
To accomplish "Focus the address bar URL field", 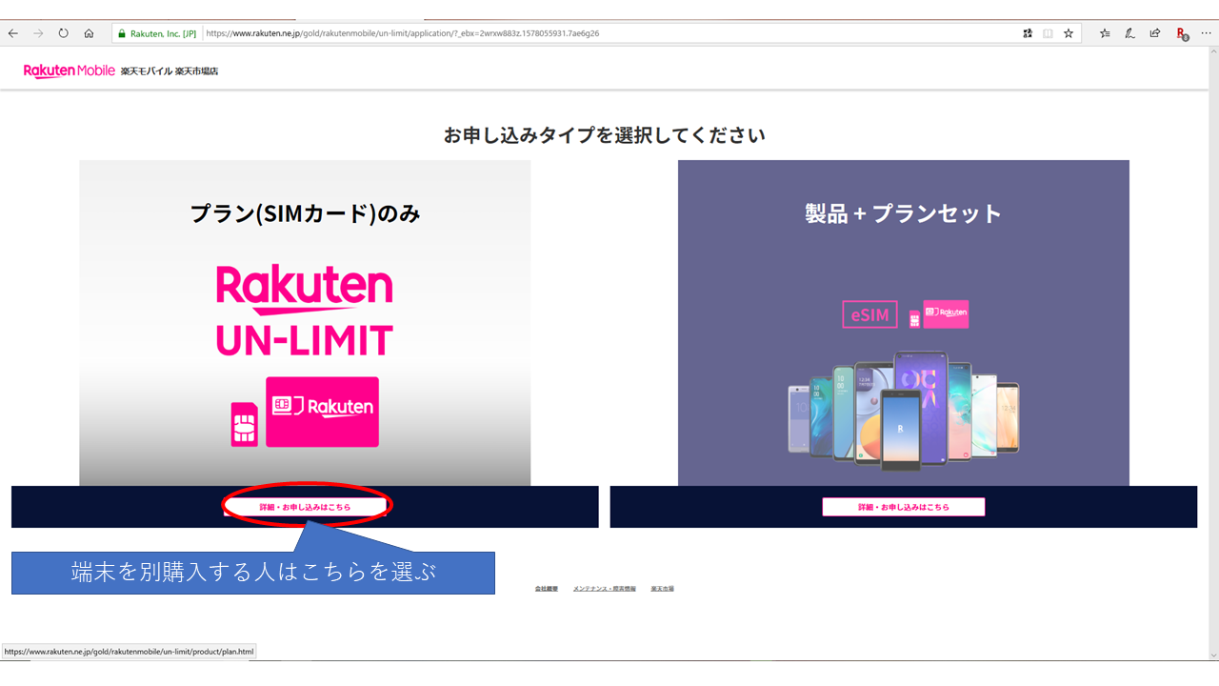I will pos(609,33).
